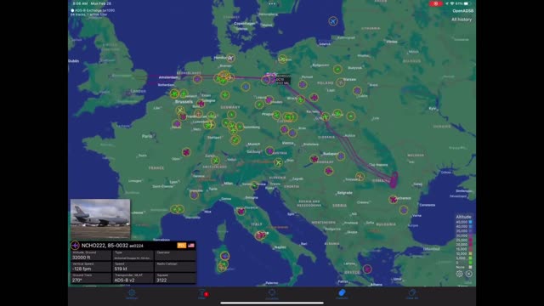
Task: Tap the 25,000 altitude magenta swatch
Action: [x=470, y=240]
